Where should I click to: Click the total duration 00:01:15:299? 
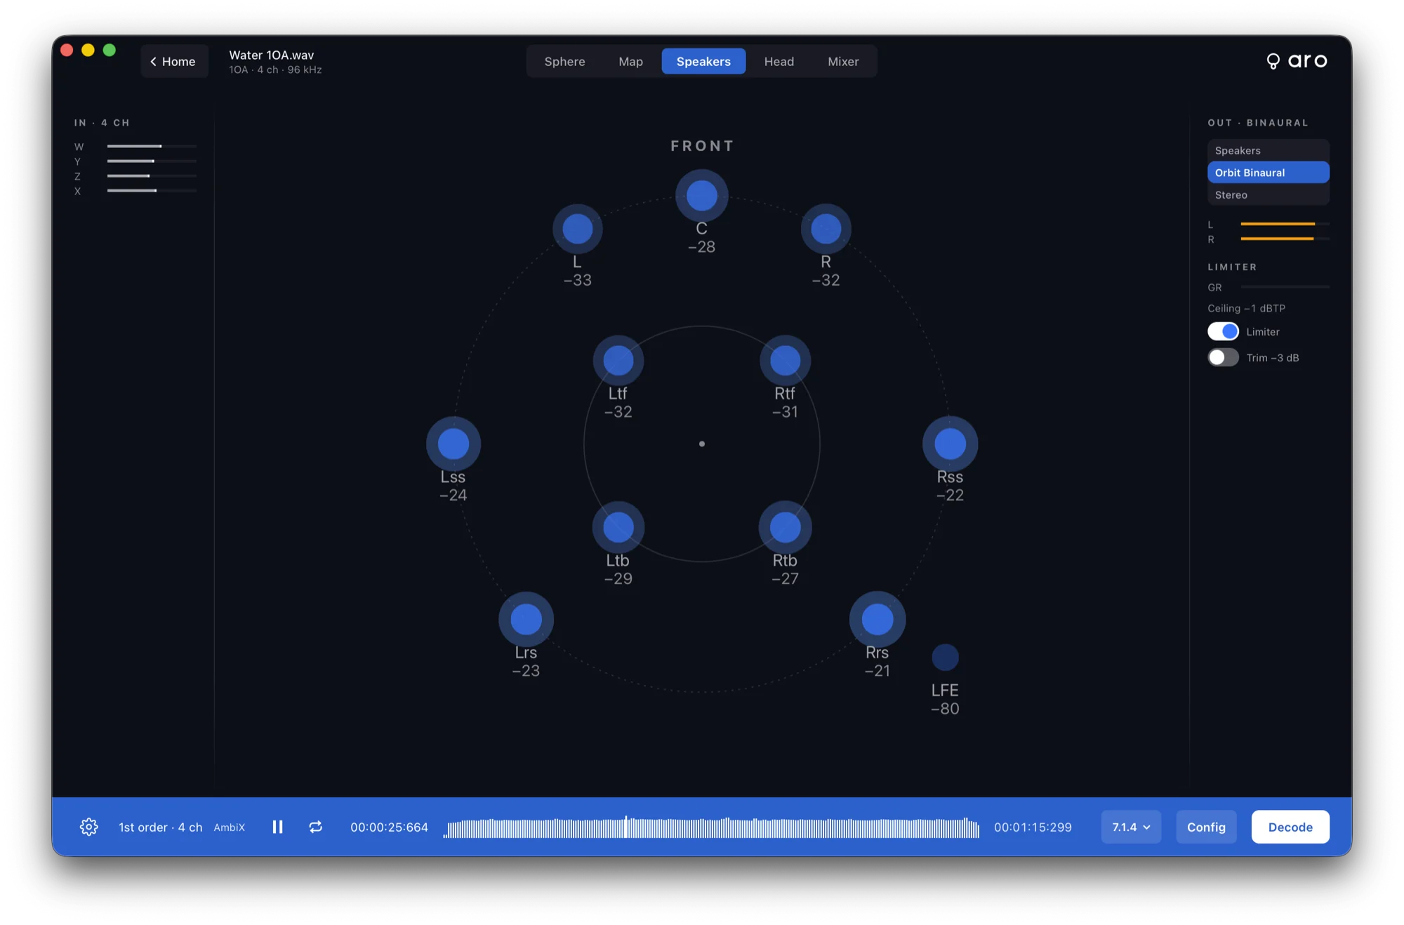click(x=1033, y=827)
